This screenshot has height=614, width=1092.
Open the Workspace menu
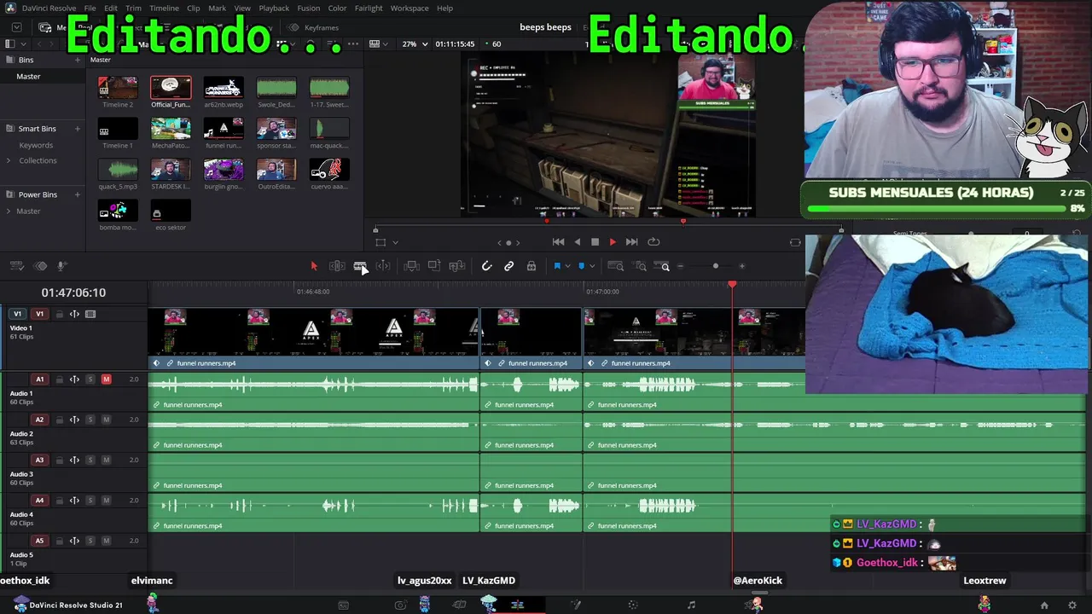click(409, 9)
